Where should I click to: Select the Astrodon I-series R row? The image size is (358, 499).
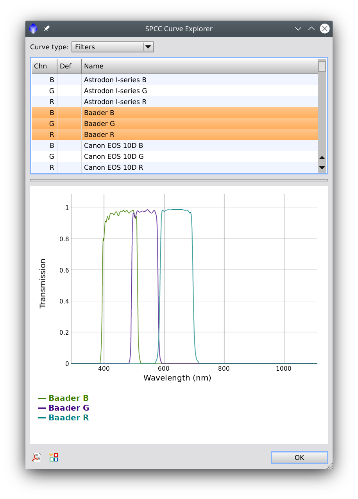coord(174,102)
